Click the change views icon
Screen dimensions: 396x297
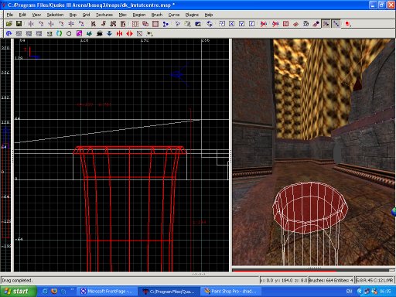pyautogui.click(x=178, y=24)
